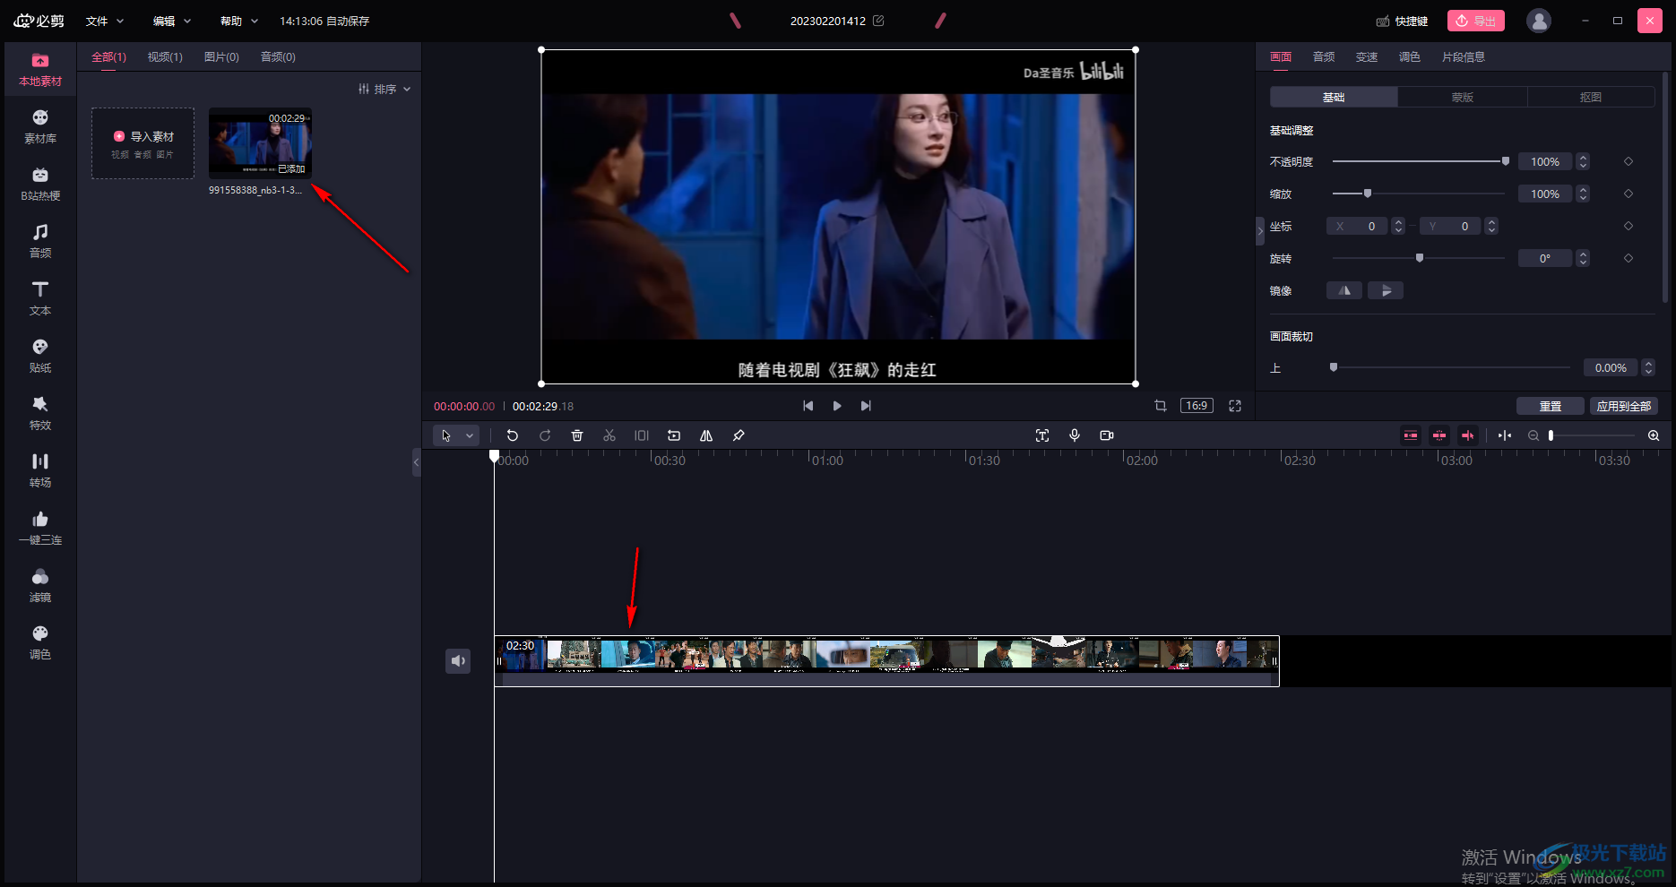The image size is (1676, 887).
Task: Open the 编辑 edit menu dropdown
Action: pos(172,21)
